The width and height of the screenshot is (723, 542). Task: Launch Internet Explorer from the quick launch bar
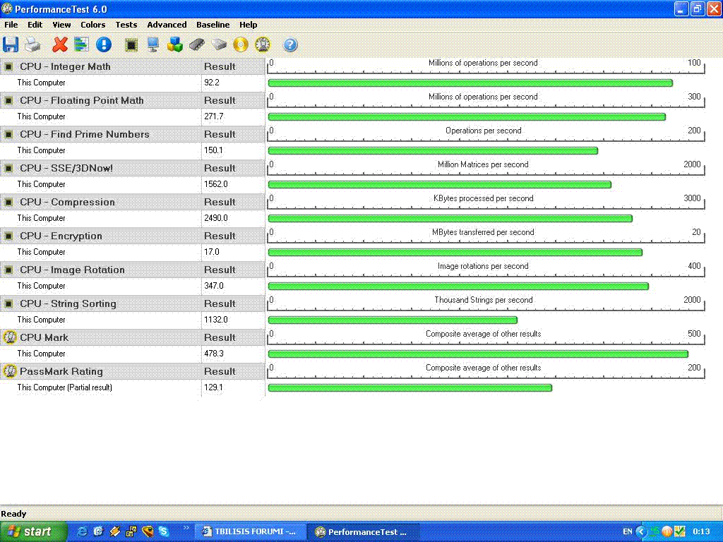(x=82, y=531)
